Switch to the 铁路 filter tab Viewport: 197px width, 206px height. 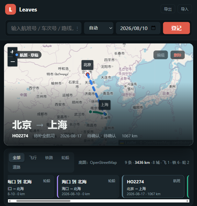tap(49, 157)
